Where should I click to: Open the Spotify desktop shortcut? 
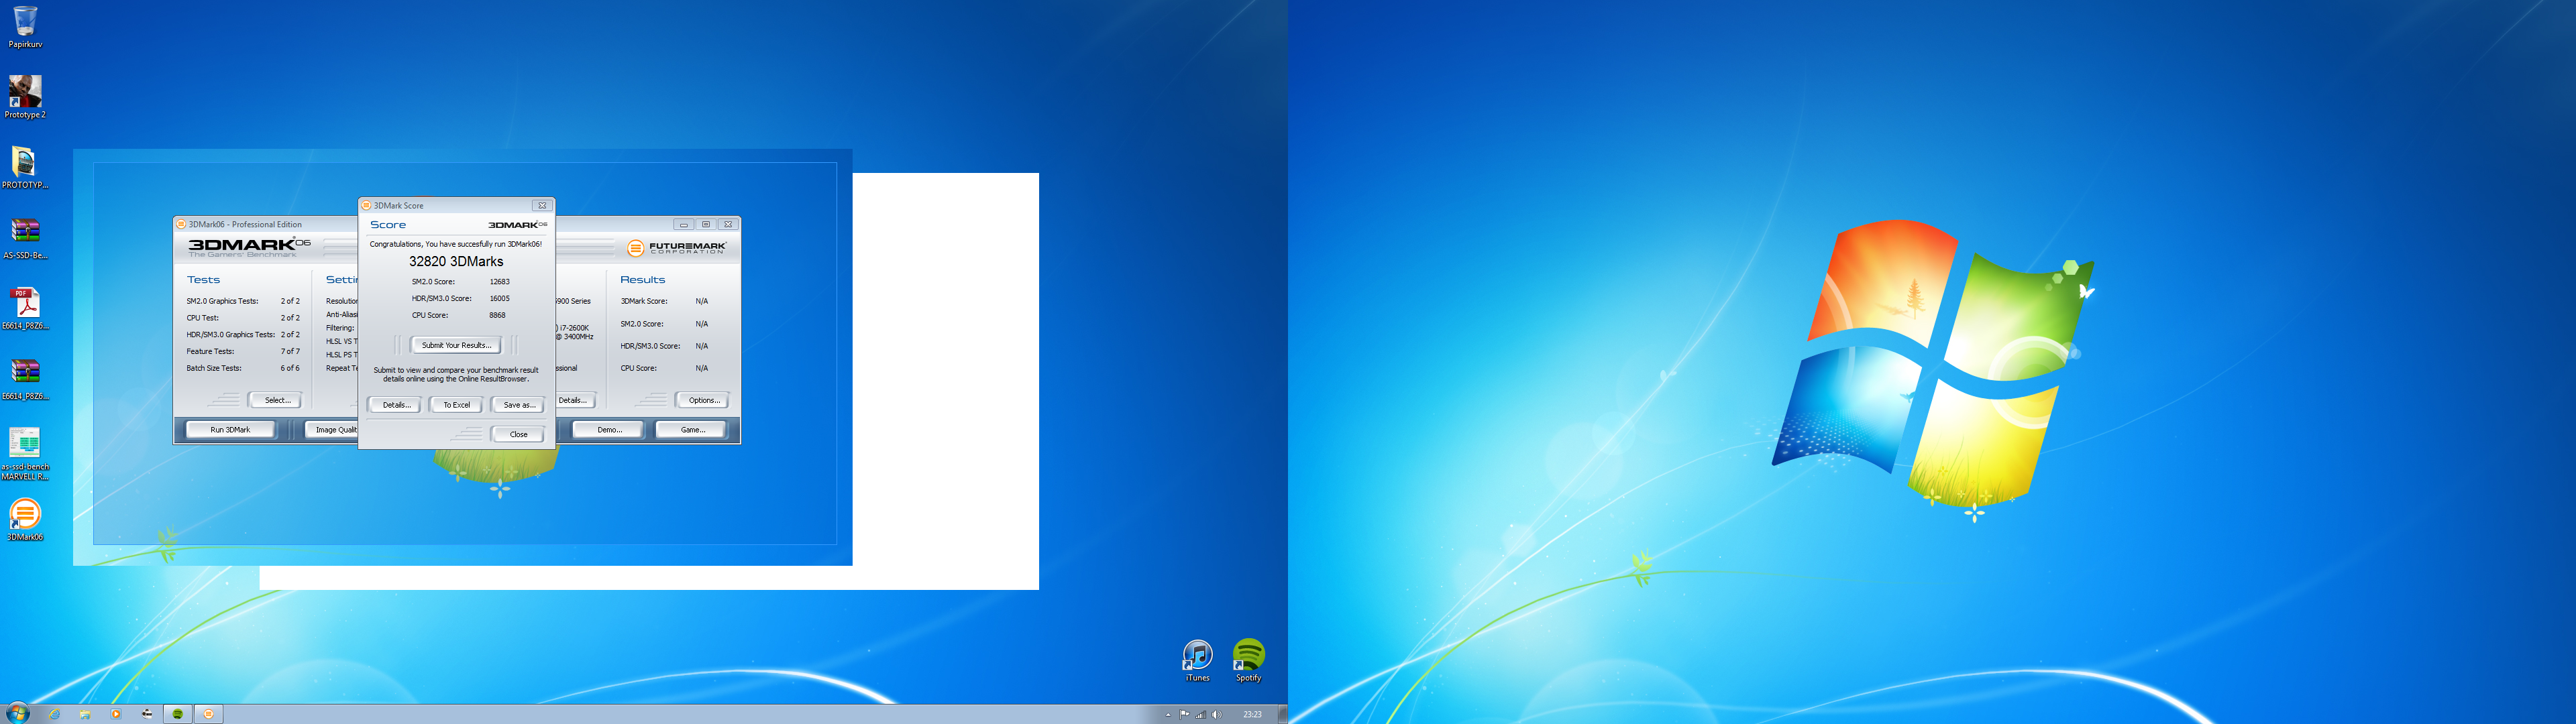coord(1248,660)
